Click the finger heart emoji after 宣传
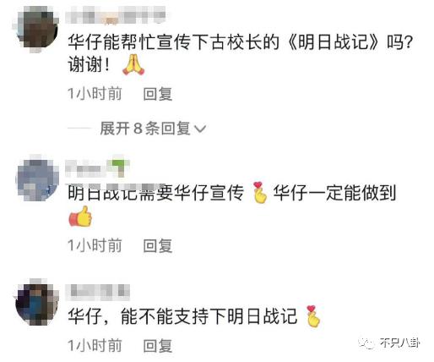The image size is (434, 362). click(x=259, y=193)
